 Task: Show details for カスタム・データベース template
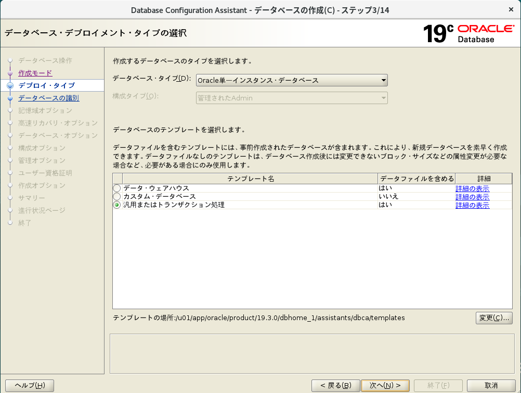pyautogui.click(x=472, y=197)
